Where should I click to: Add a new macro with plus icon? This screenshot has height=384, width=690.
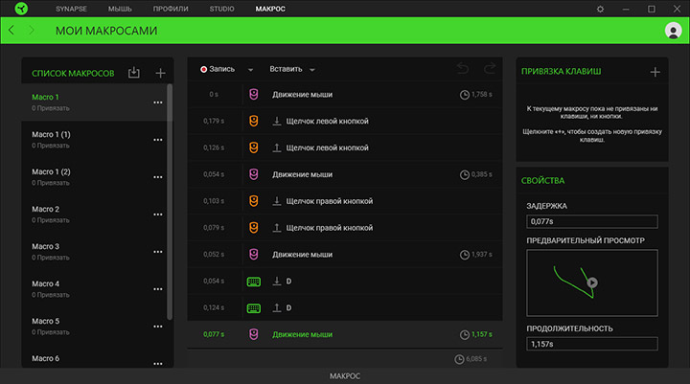(x=161, y=73)
